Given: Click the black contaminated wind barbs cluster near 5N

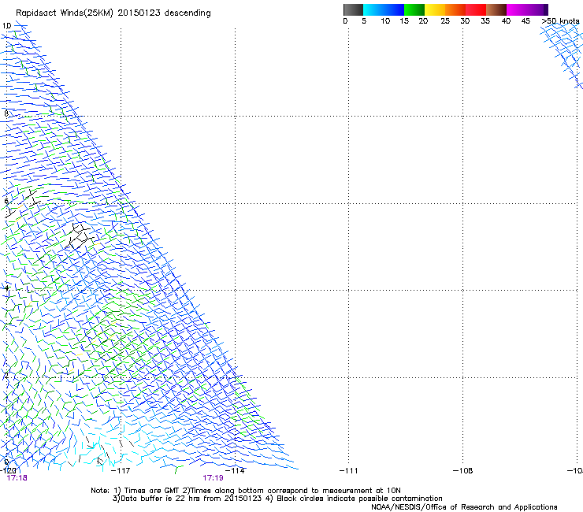Looking at the screenshot, I should pos(80,236).
